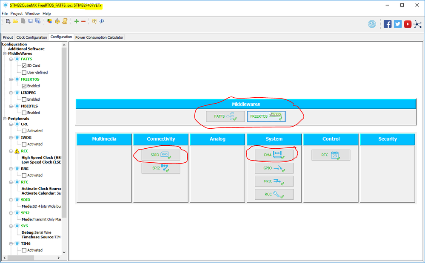The image size is (425, 263).
Task: Open RCC button in the System panel
Action: [274, 194]
